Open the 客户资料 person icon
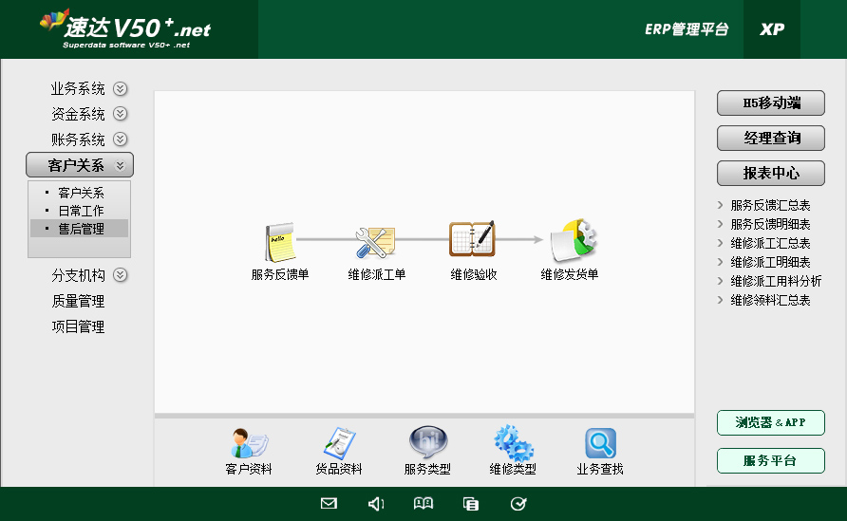Viewport: 847px width, 521px height. pos(249,443)
